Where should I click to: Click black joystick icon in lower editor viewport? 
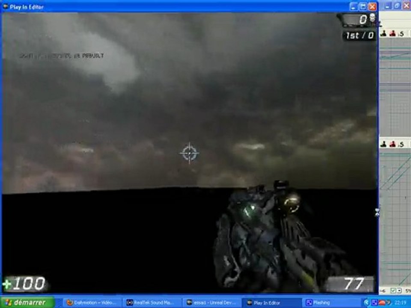(x=384, y=144)
